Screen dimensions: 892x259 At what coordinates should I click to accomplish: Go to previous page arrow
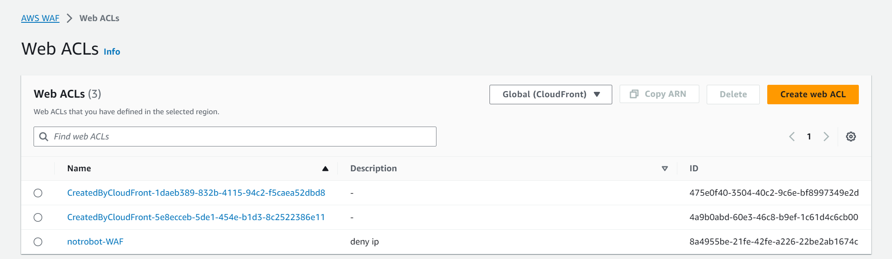pos(792,137)
